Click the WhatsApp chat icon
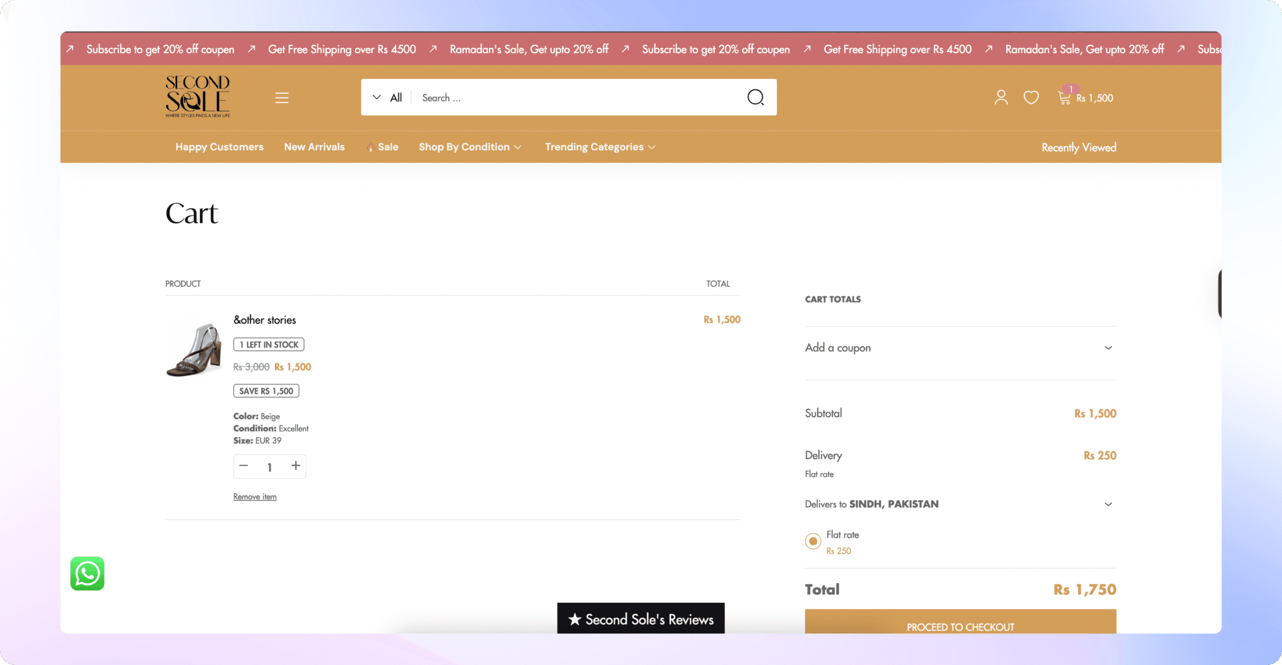The image size is (1282, 665). 87,573
